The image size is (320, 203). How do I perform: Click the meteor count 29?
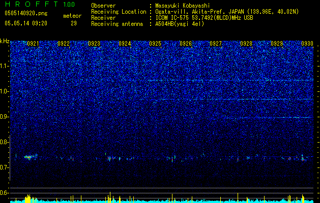(74, 23)
